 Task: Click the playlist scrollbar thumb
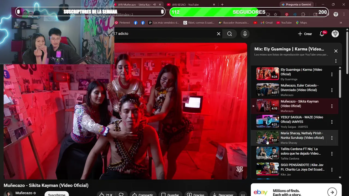click(340, 84)
